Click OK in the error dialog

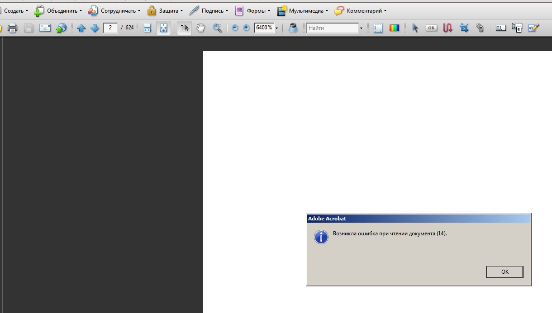tap(505, 271)
